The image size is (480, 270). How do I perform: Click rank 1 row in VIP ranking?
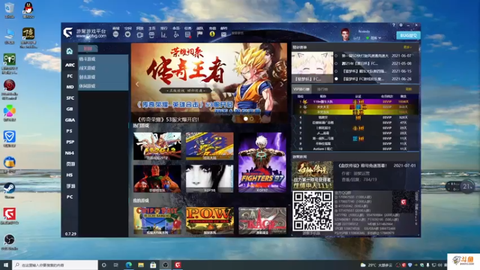click(x=355, y=101)
